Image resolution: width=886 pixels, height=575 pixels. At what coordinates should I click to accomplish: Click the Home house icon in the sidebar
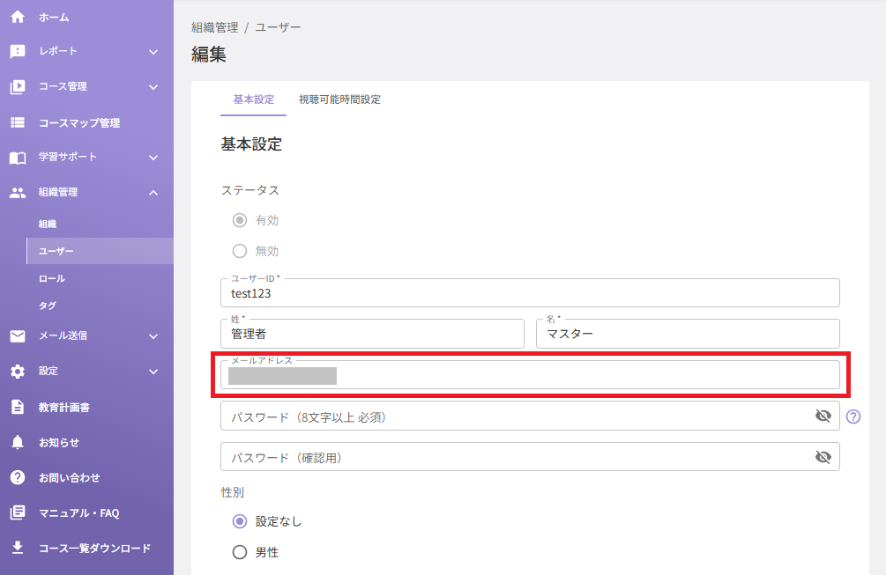click(x=18, y=17)
